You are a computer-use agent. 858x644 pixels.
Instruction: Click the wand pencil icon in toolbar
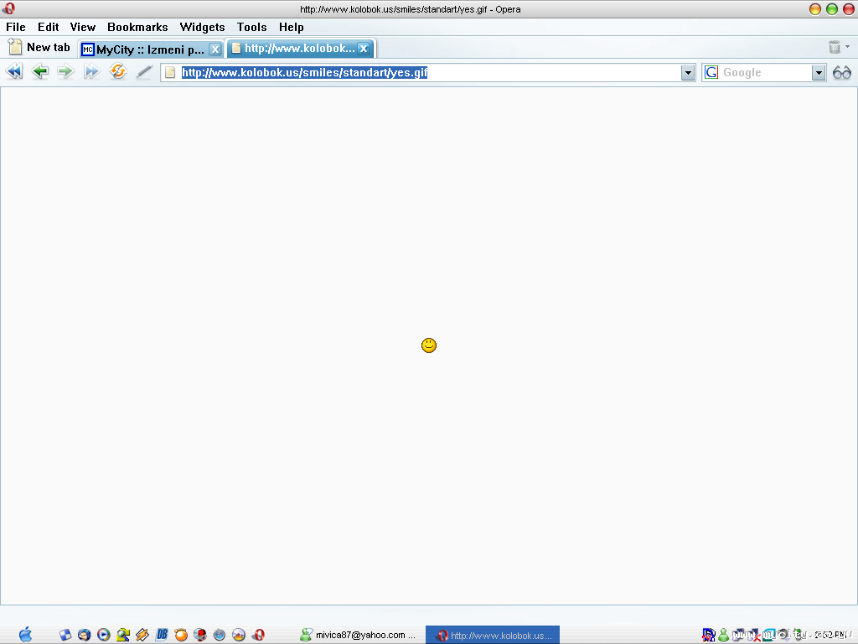(144, 72)
